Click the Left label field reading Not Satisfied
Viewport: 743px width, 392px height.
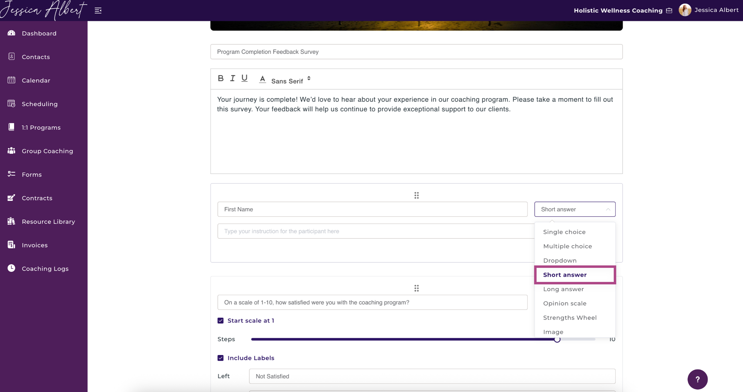(x=432, y=376)
